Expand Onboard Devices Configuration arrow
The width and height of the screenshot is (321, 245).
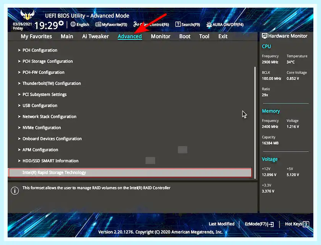pos(19,139)
